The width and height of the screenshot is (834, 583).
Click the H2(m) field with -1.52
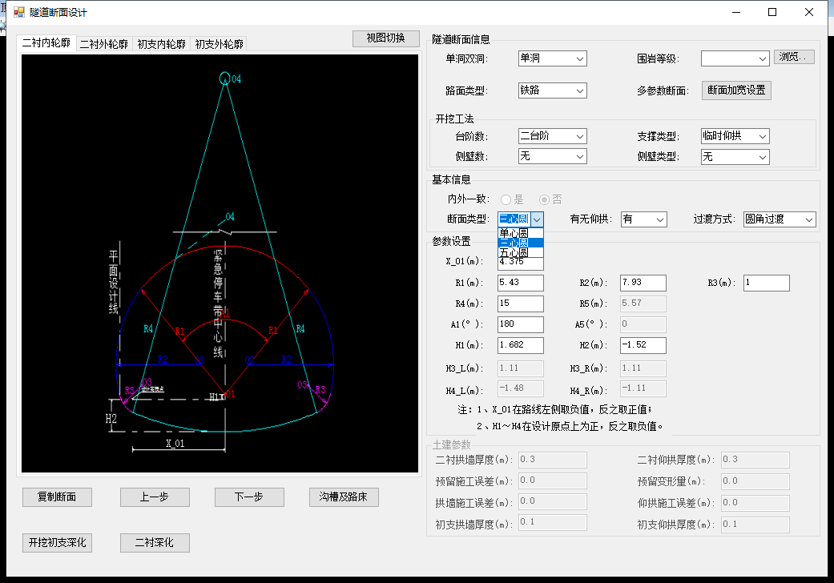(643, 345)
